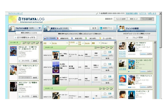Click the music note icon in 2009年12月 header
The width and height of the screenshot is (167, 111).
pos(102,47)
